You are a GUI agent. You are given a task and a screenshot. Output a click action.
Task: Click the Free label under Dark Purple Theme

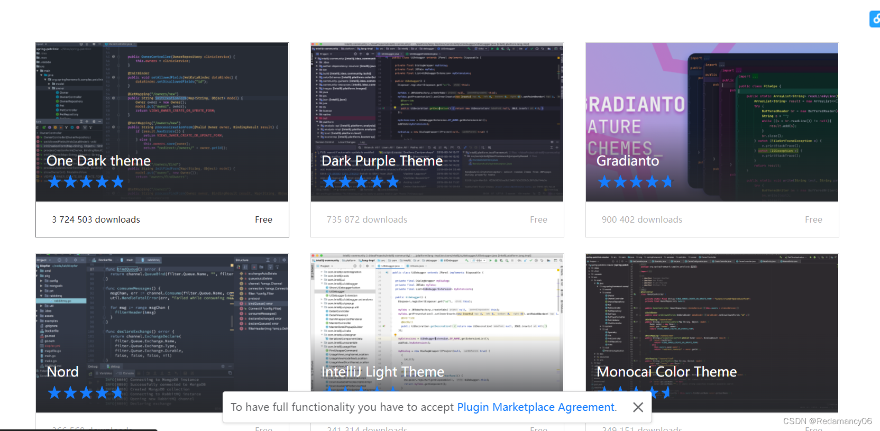pyautogui.click(x=538, y=219)
